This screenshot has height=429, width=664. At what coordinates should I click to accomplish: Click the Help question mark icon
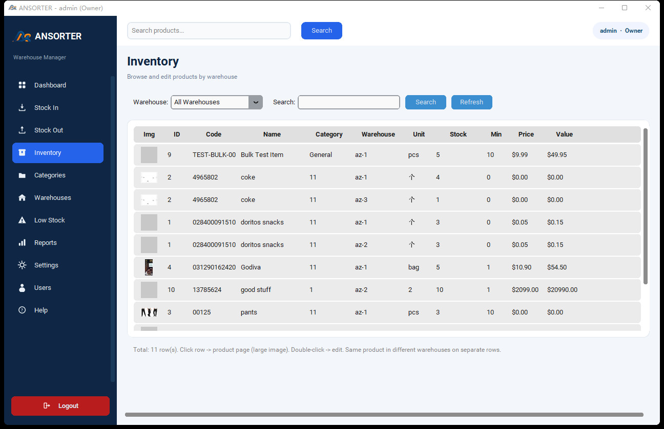pyautogui.click(x=22, y=310)
